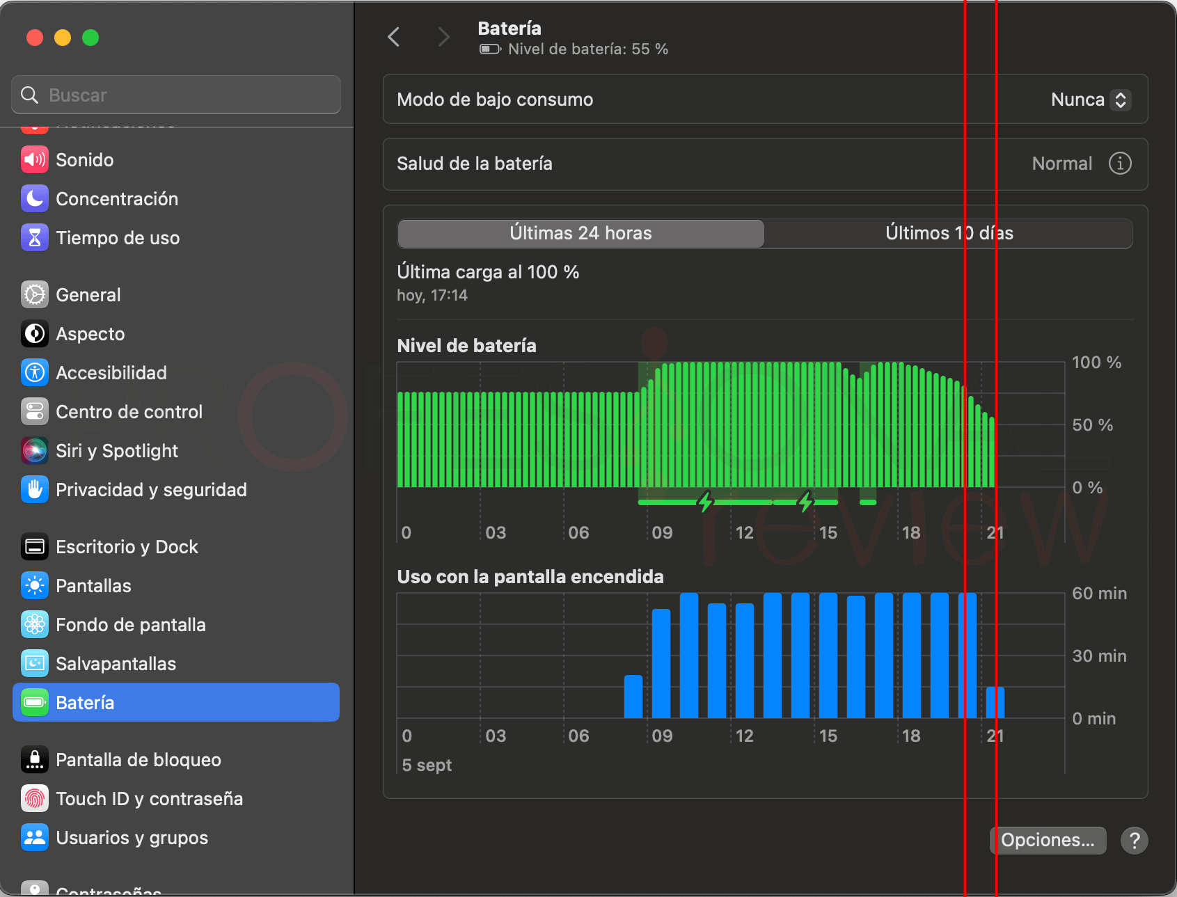The image size is (1177, 897).
Task: Open Sonido settings
Action: click(176, 160)
